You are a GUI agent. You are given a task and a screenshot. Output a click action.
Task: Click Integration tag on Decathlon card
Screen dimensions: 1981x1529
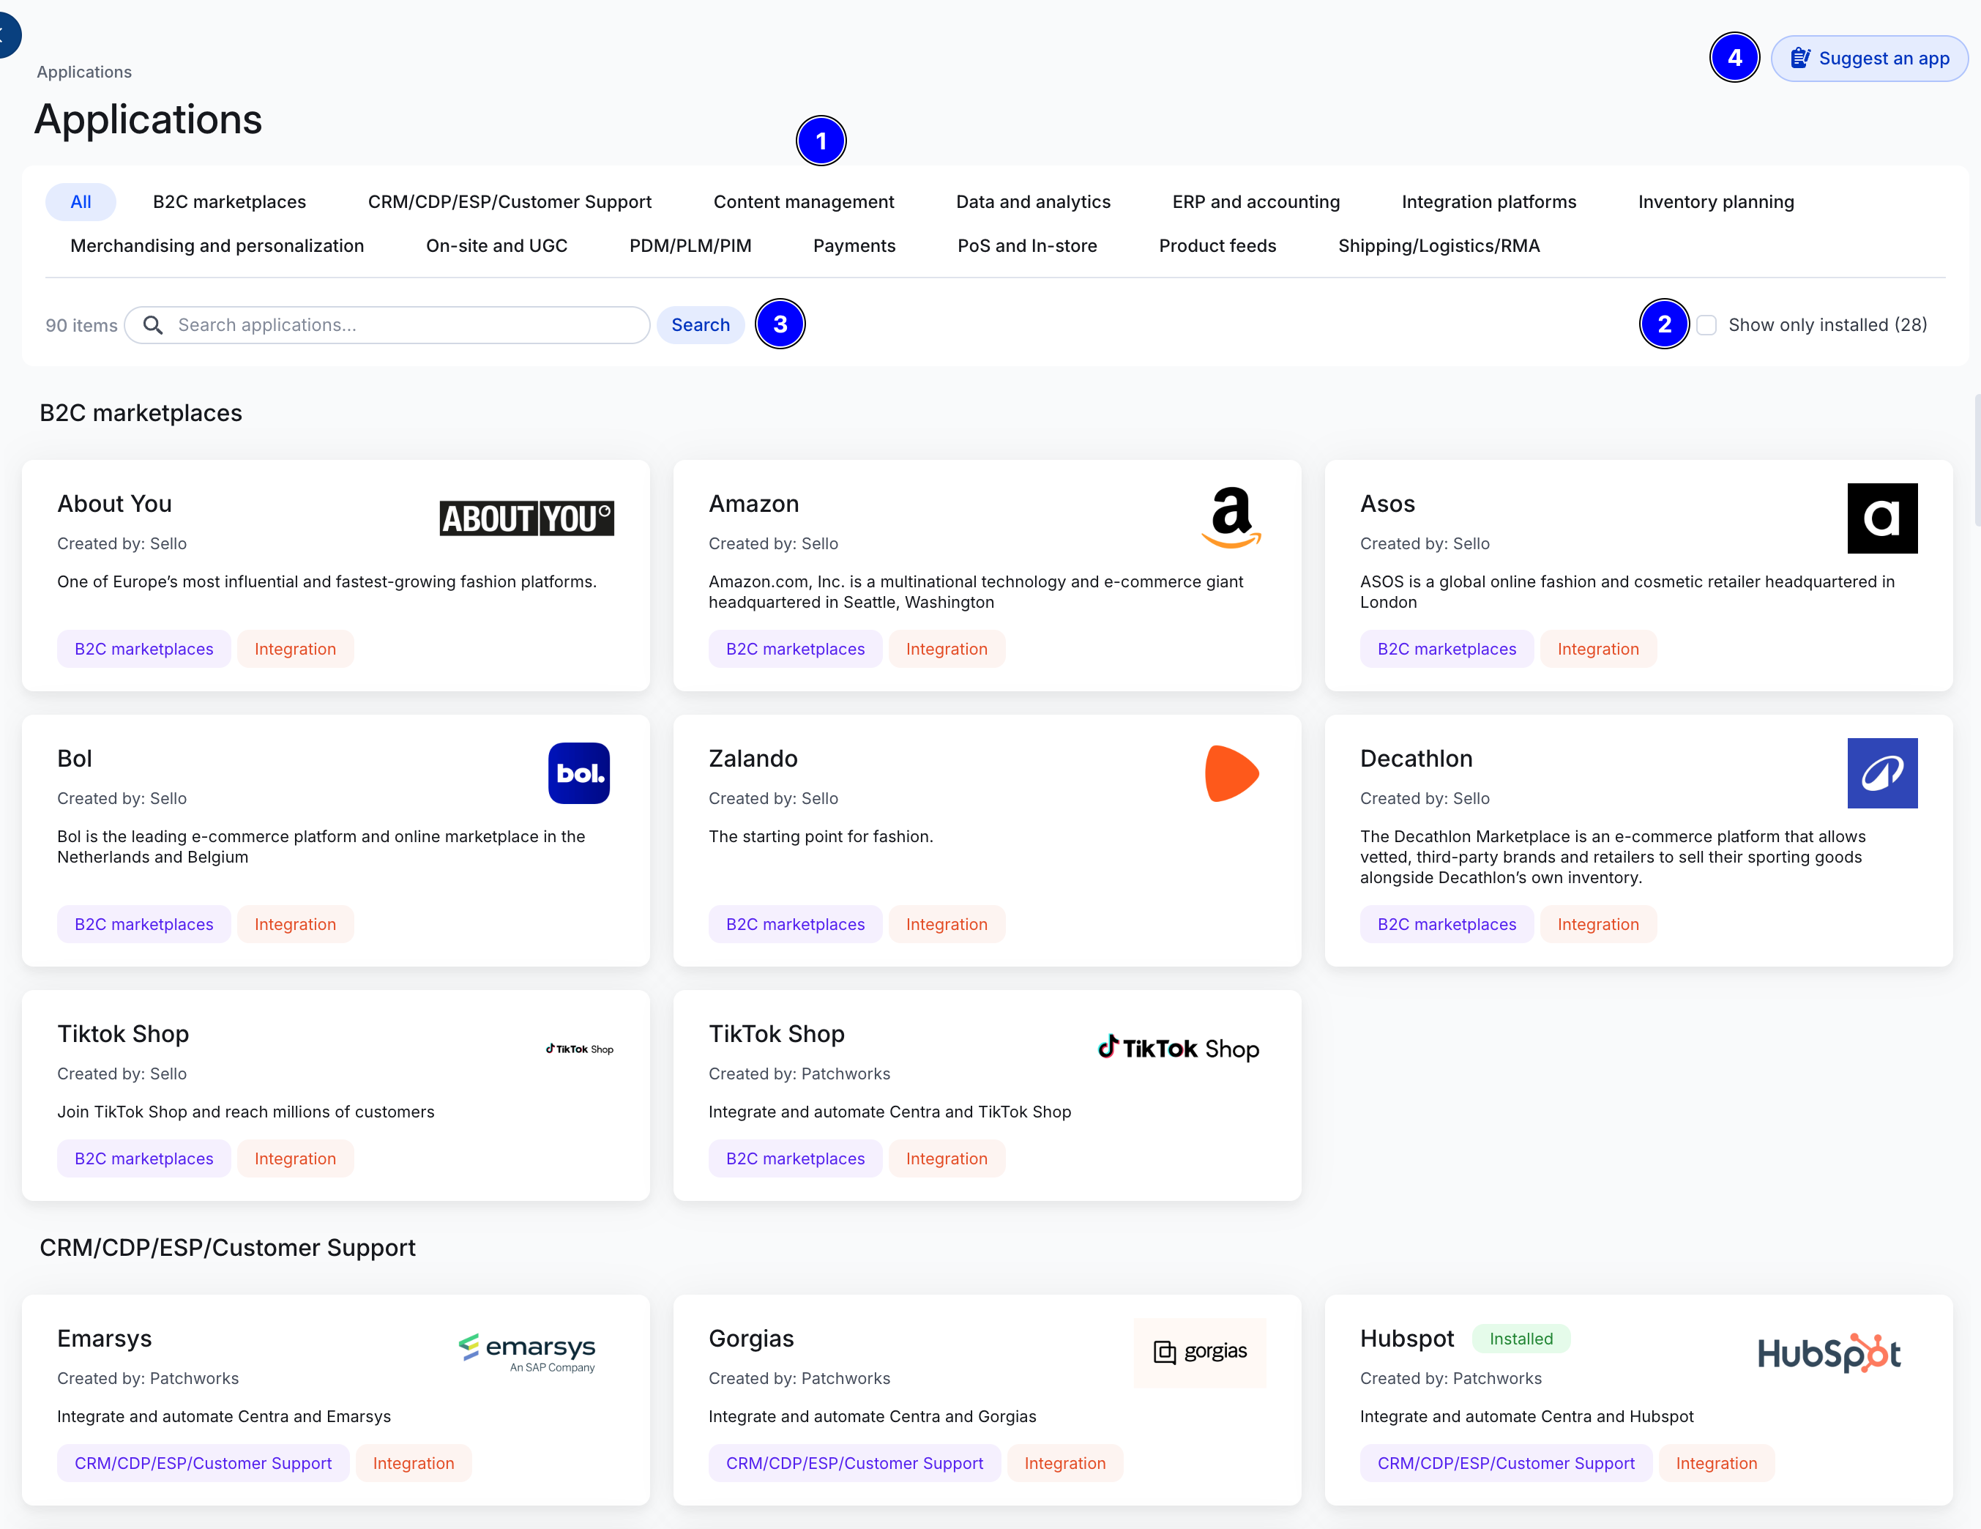[x=1598, y=923]
